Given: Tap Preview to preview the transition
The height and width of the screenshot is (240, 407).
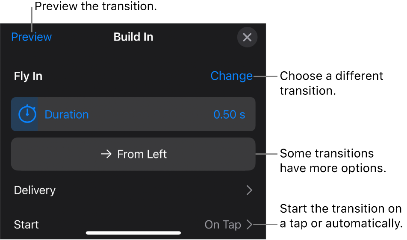Looking at the screenshot, I should pos(31,37).
